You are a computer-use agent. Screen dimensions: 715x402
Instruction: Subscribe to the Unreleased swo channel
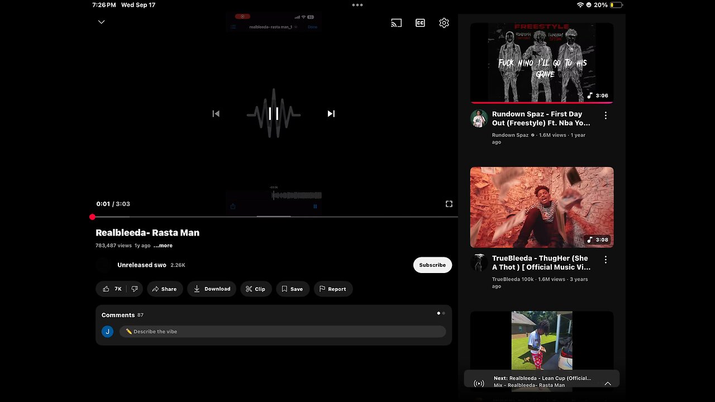tap(432, 265)
